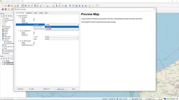Viewport: 179px width, 100px height.
Task: Switch to the Settings tab
Action: coord(41,13)
